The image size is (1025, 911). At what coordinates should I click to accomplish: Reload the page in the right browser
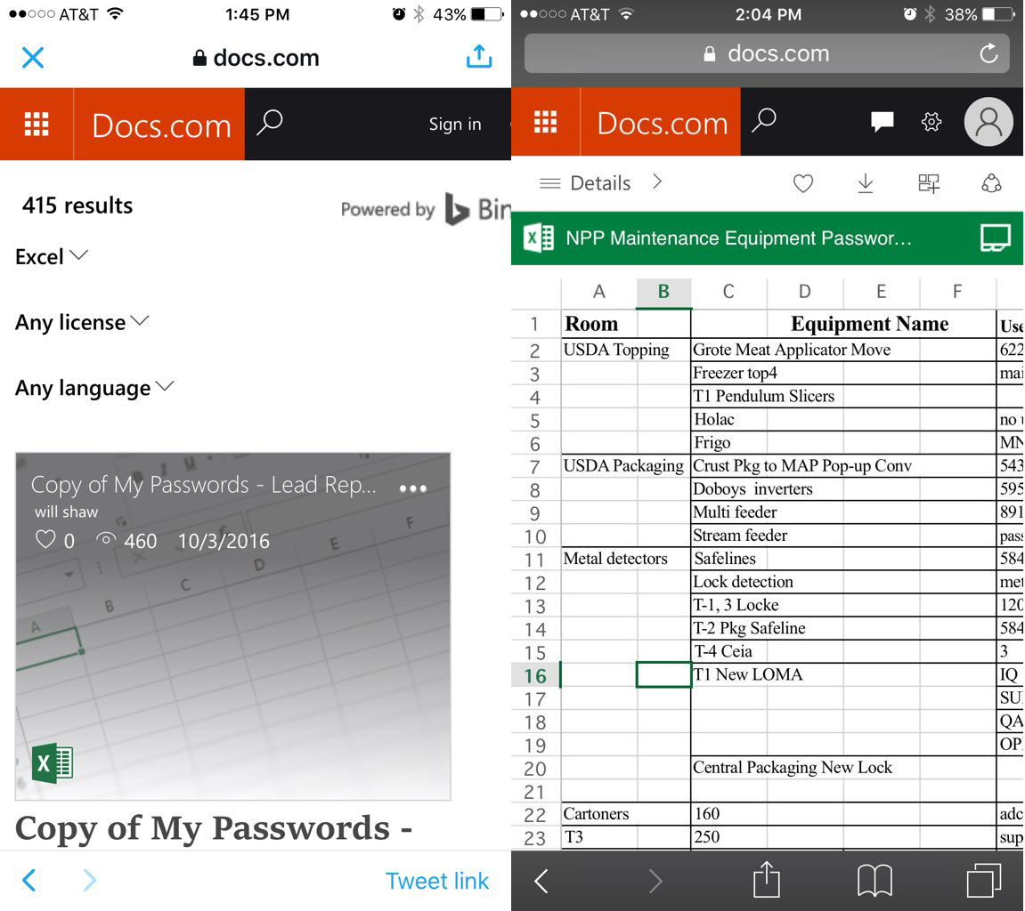(988, 52)
